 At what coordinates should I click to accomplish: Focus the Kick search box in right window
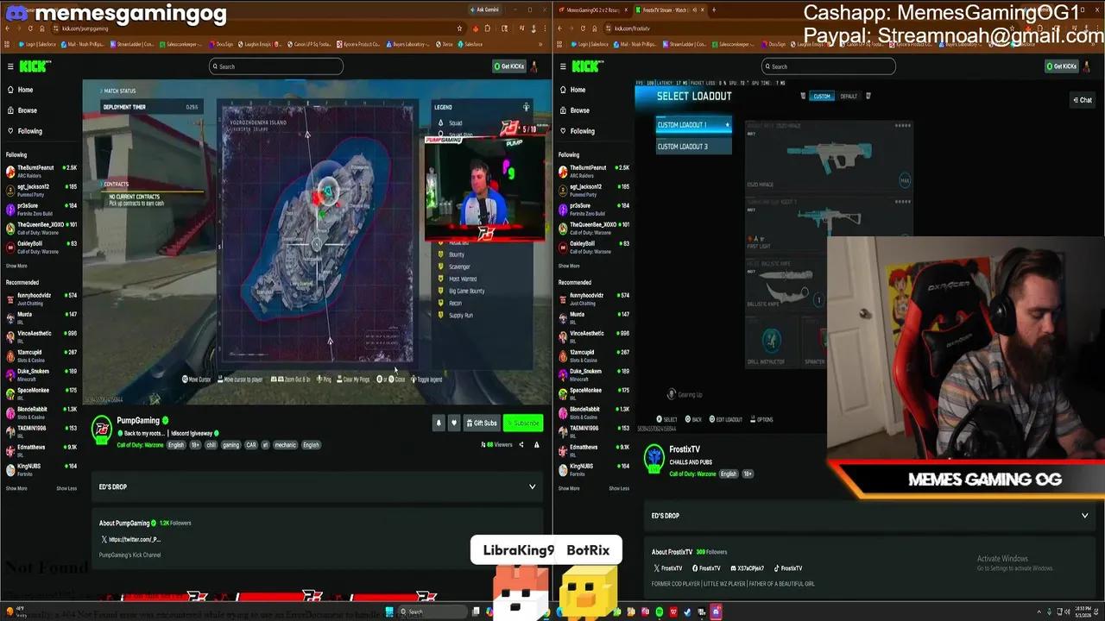[828, 66]
